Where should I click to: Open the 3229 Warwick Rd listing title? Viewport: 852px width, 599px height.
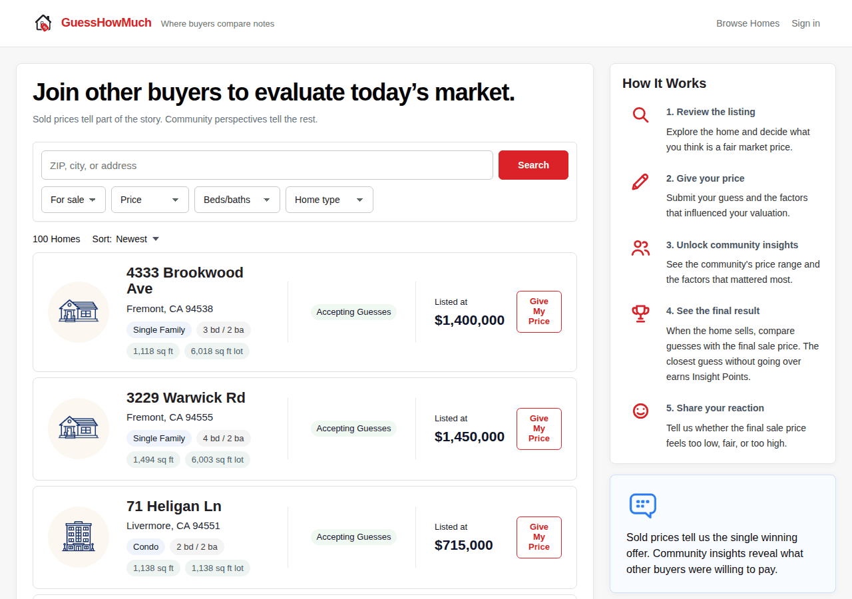[186, 397]
